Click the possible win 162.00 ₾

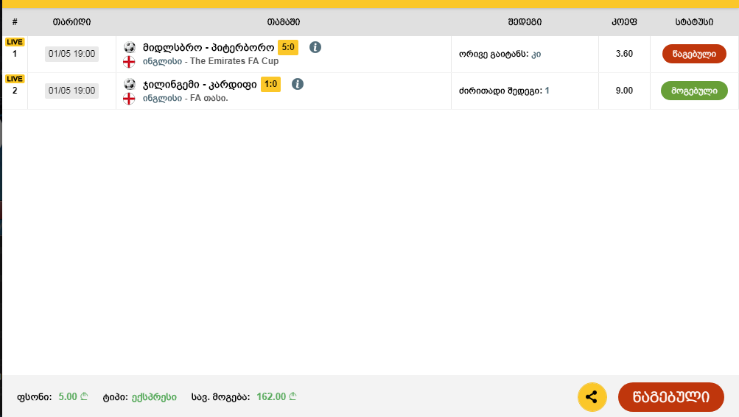(276, 396)
